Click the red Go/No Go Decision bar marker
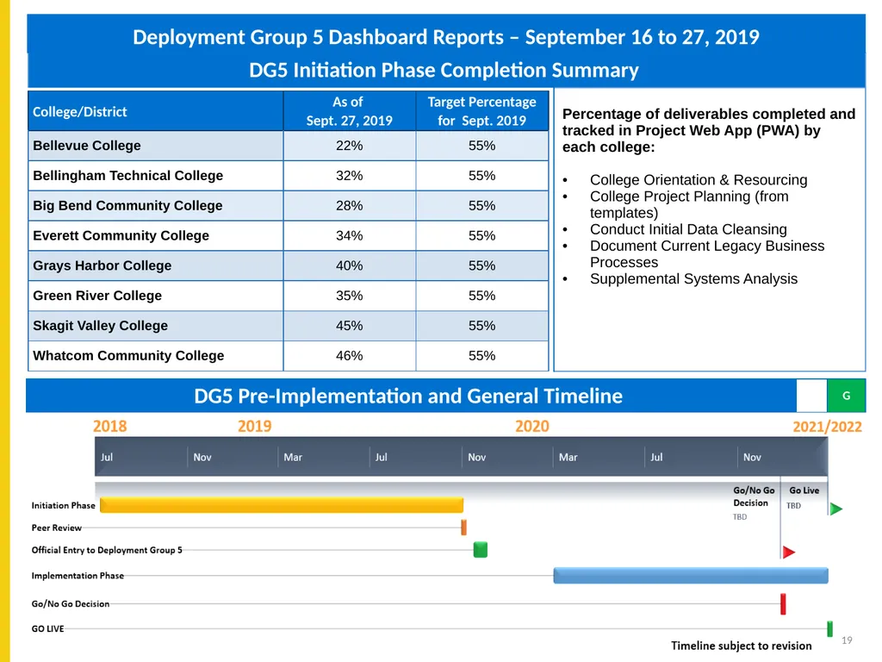 tap(783, 604)
